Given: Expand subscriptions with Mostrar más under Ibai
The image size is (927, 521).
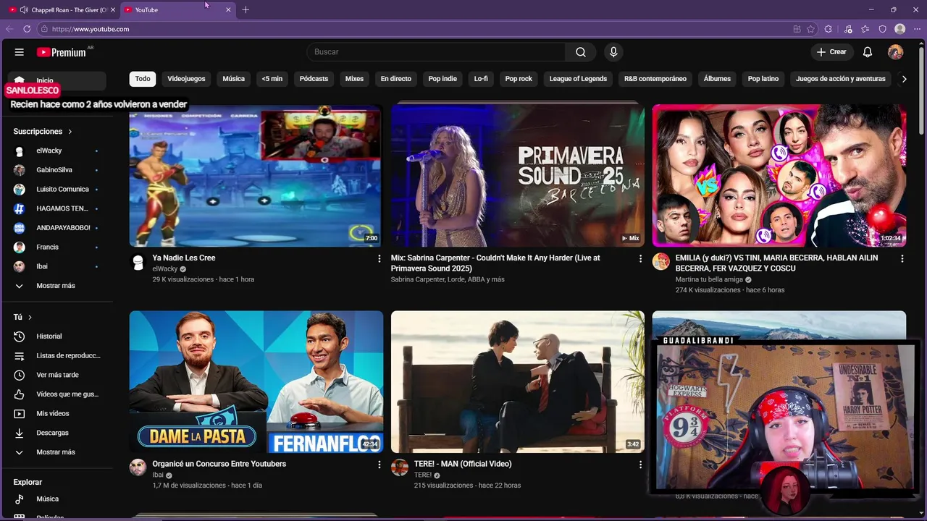Looking at the screenshot, I should [x=56, y=286].
